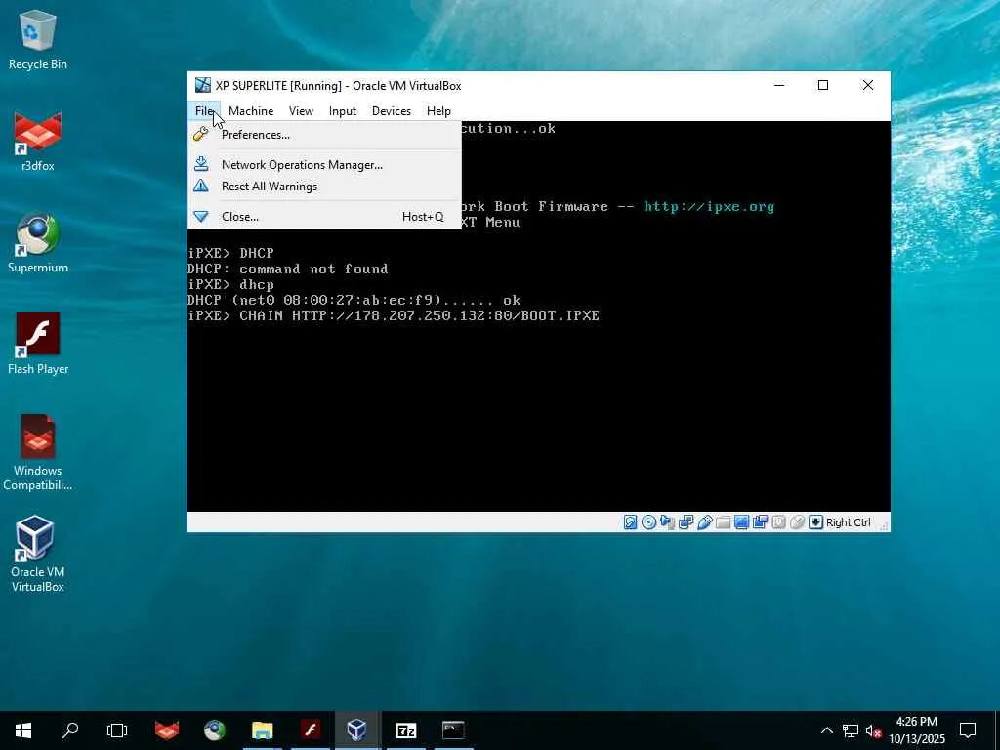Click the optical disk indicator in VirtualBox status bar
Image resolution: width=1000 pixels, height=750 pixels.
pos(648,522)
